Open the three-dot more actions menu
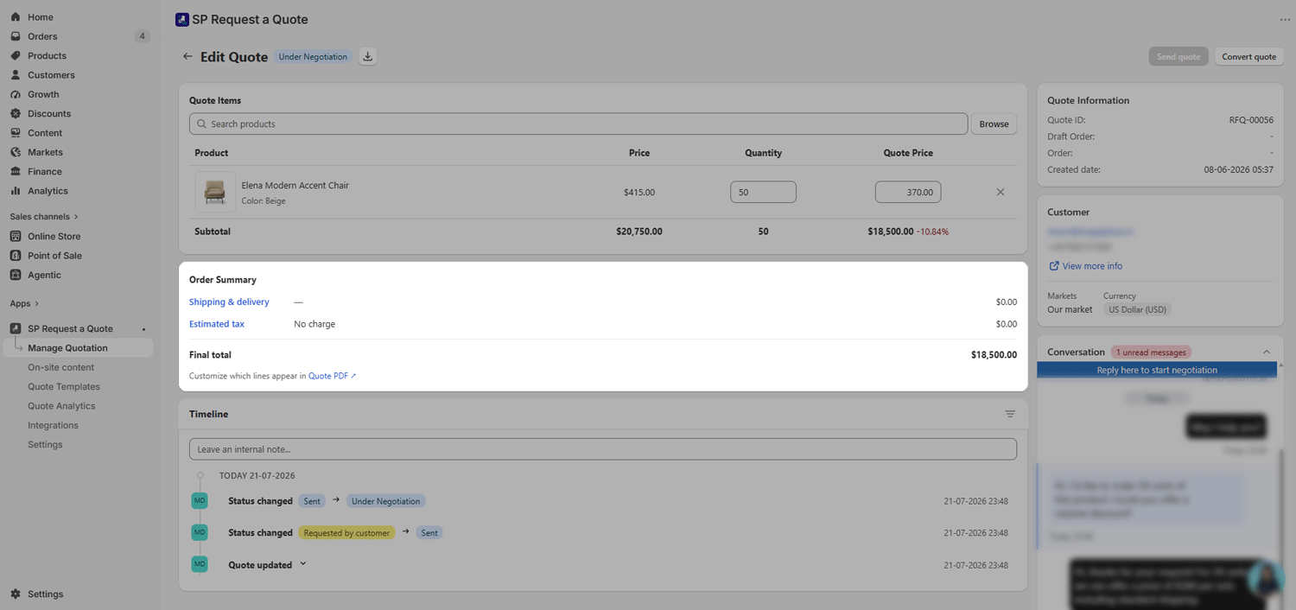Viewport: 1296px width, 610px height. point(1285,20)
